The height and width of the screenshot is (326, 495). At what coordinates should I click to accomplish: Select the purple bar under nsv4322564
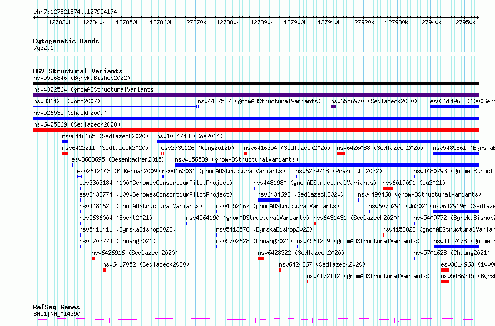[x=256, y=95]
